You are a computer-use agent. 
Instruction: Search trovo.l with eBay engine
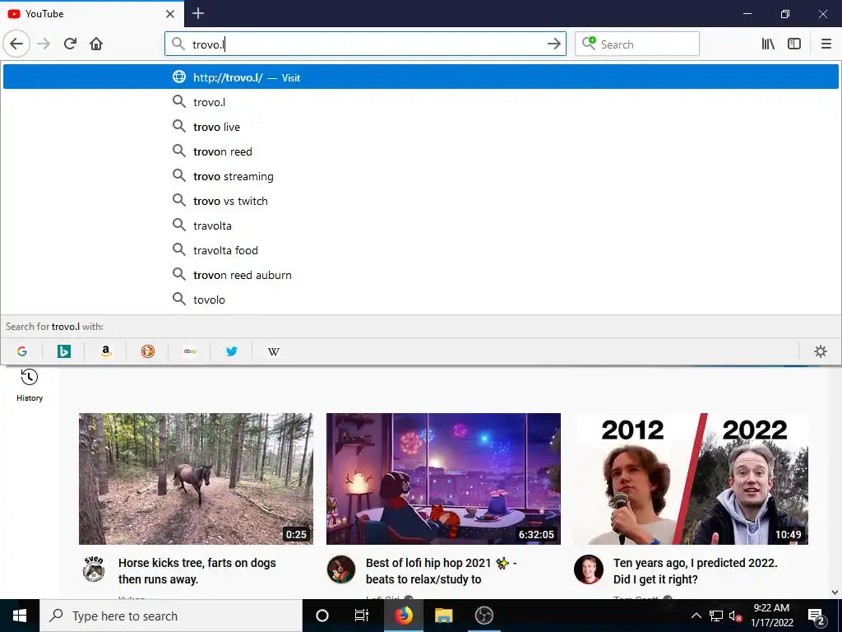[x=190, y=351]
